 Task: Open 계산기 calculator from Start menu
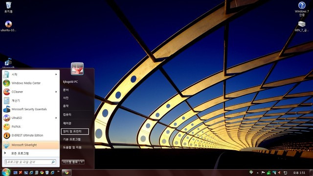(31, 100)
